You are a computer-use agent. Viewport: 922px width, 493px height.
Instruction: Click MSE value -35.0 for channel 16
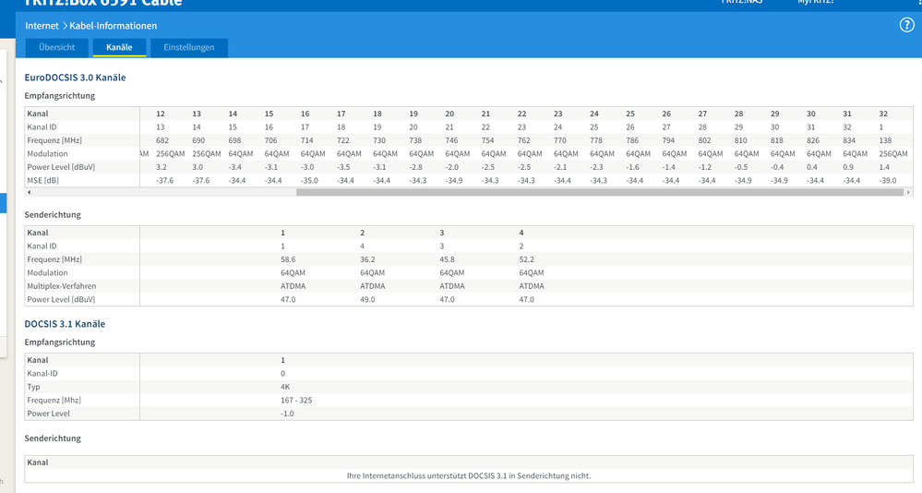tap(309, 180)
